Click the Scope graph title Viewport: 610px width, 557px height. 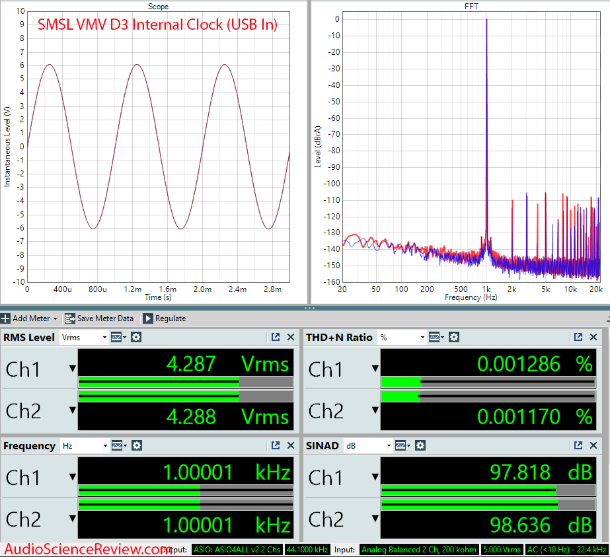[158, 6]
